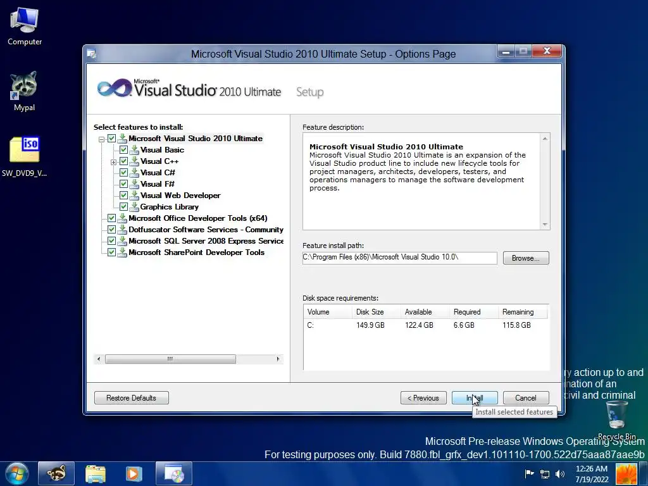The image size is (648, 486).
Task: Select Microsoft SharePoint Developer Tools tree label
Action: (196, 252)
